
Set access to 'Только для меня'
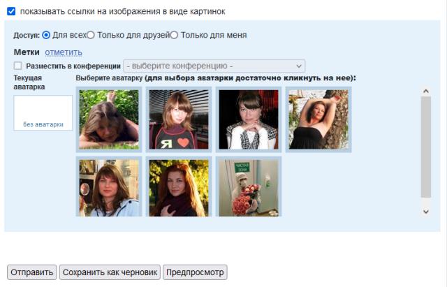tap(174, 35)
